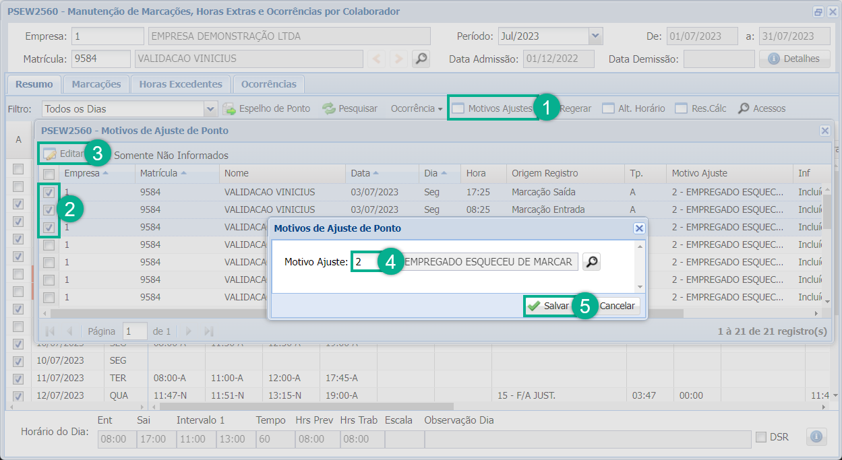Viewport: 842px width, 460px height.
Task: Check the select-all header checkbox in grid
Action: click(49, 174)
